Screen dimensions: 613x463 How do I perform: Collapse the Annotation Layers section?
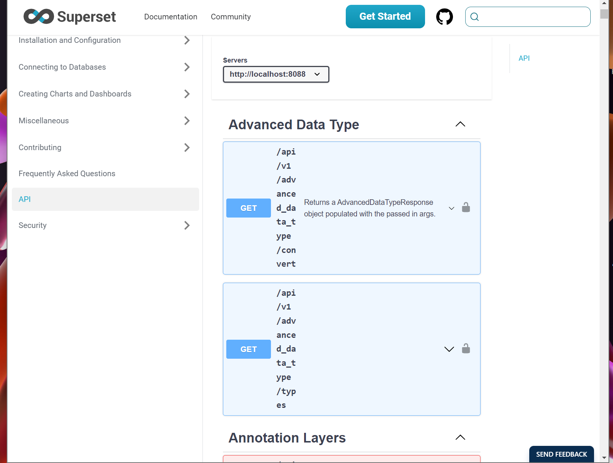point(460,437)
